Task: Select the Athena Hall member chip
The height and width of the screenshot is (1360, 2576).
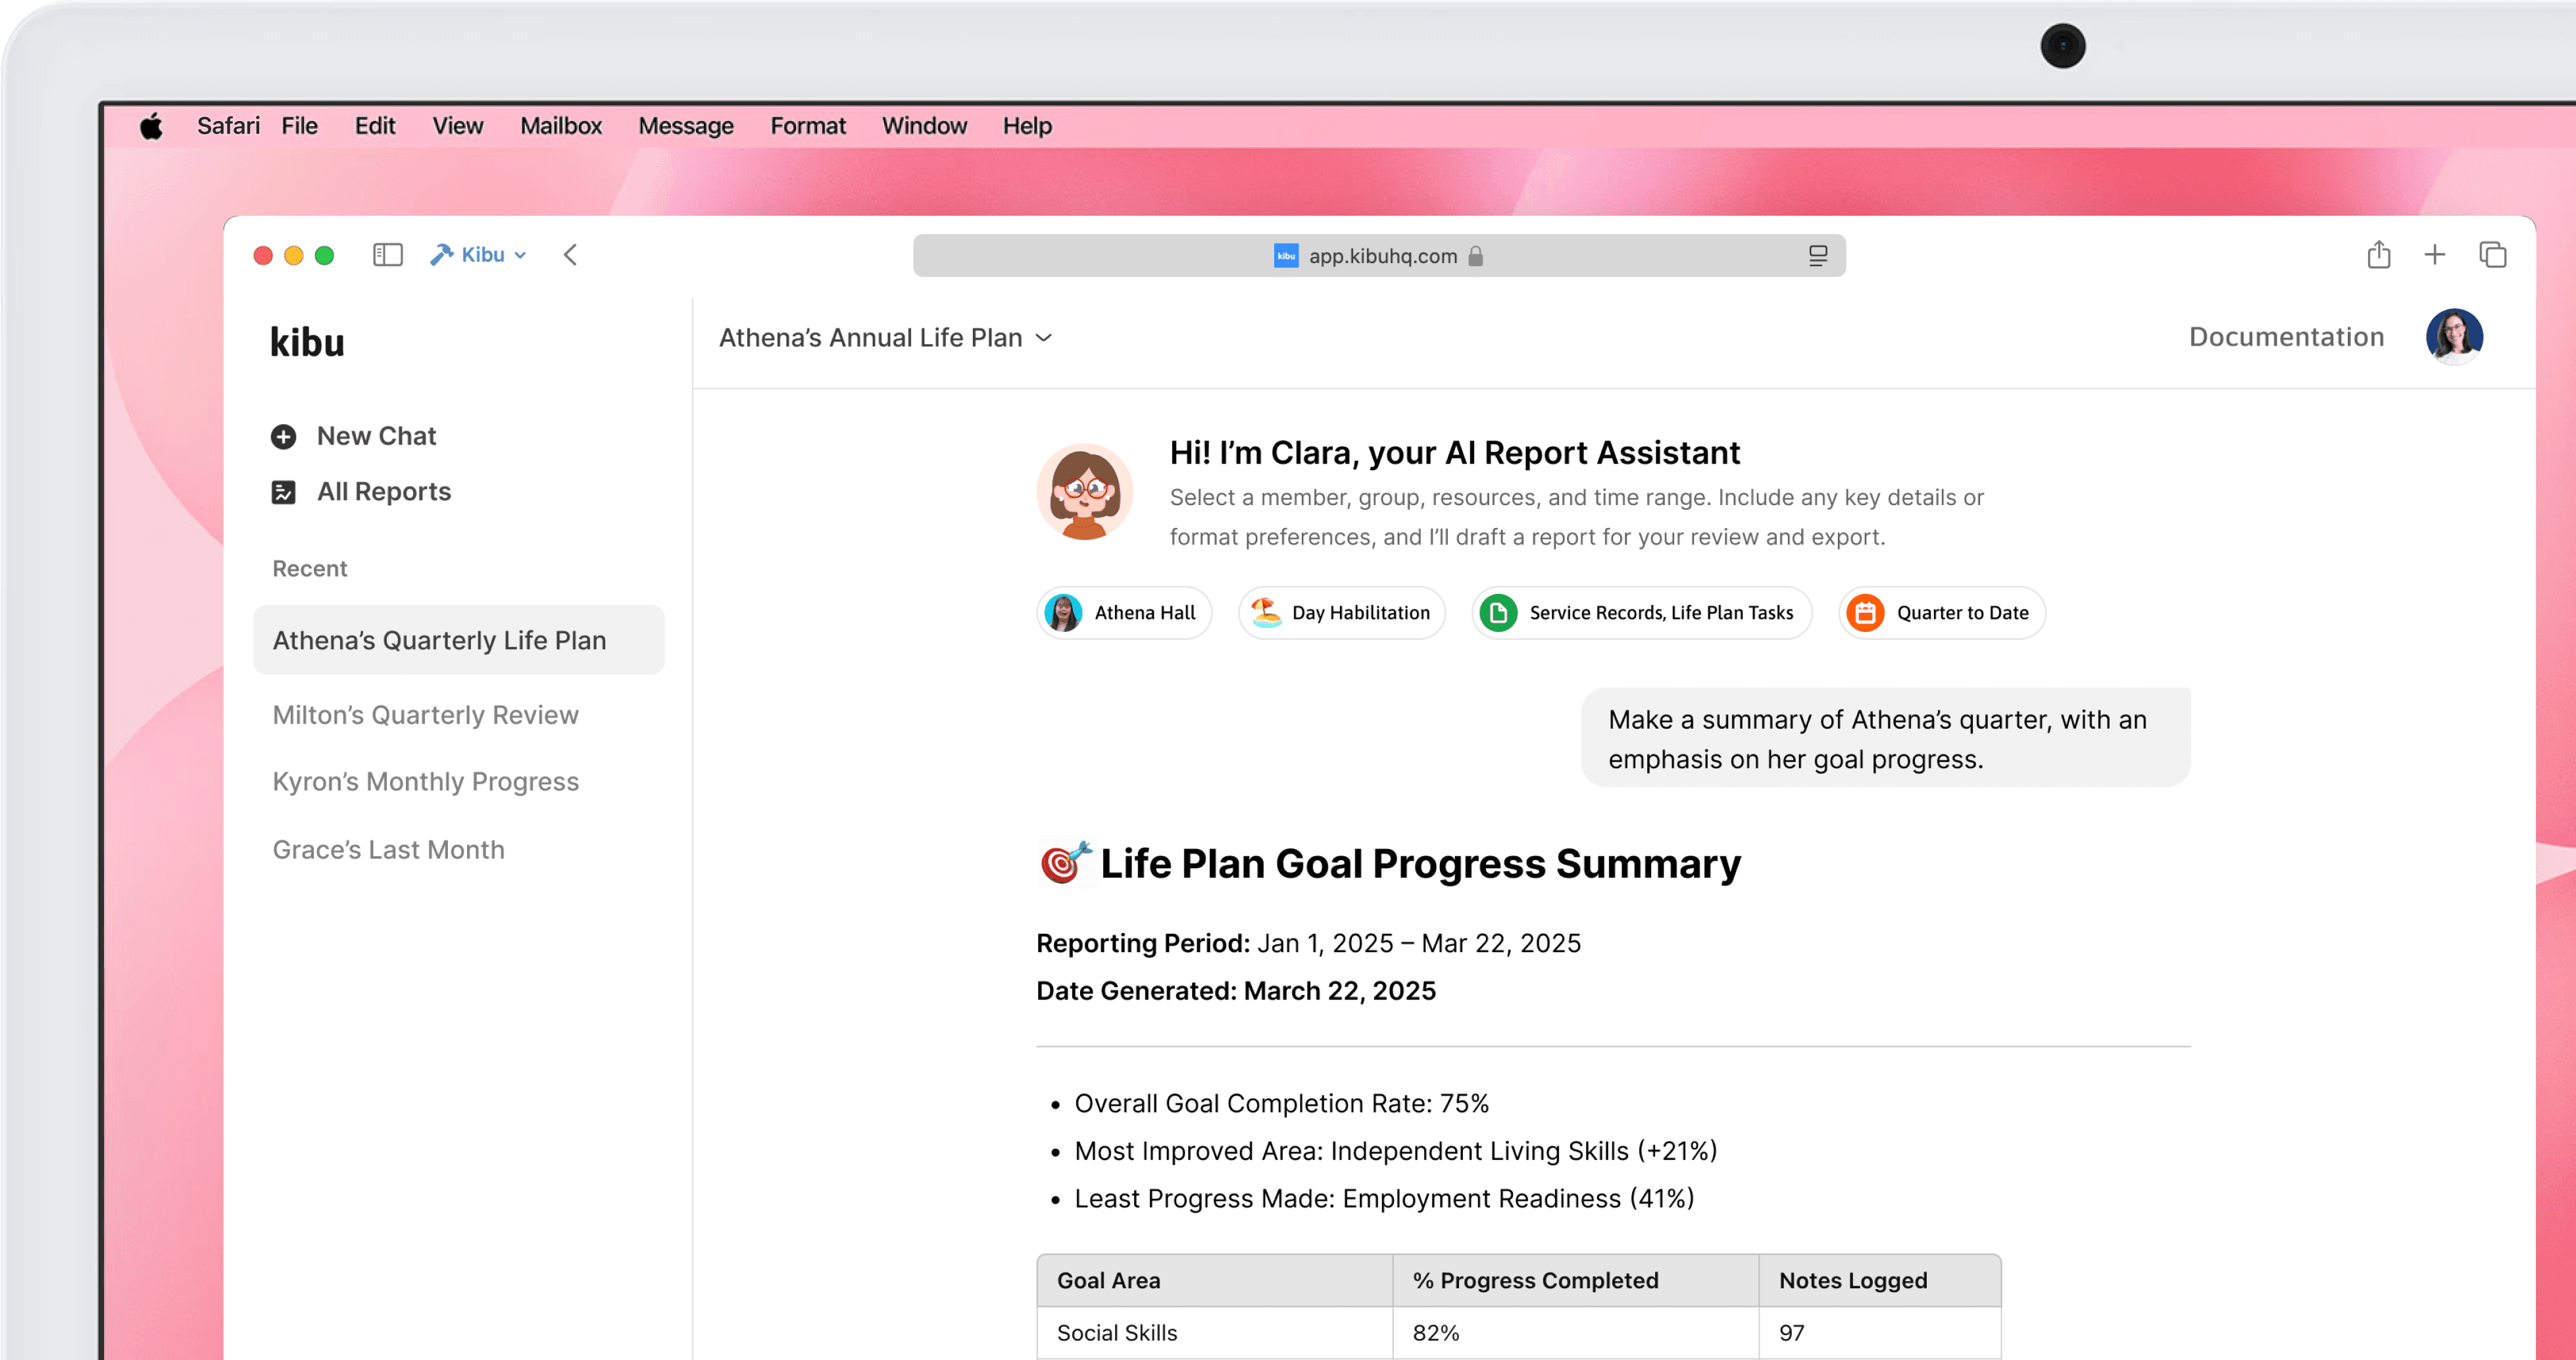Action: pos(1124,613)
